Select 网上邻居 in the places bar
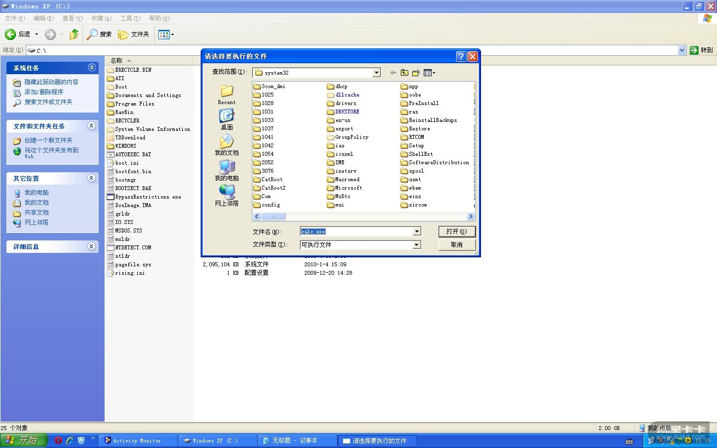Screen dimensions: 717x448 pyautogui.click(x=227, y=196)
